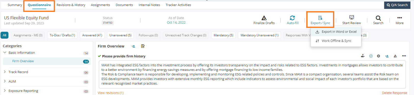Click the edit note icon beside Firm Overview
Screen dimensions: 414x95
[x=143, y=46]
